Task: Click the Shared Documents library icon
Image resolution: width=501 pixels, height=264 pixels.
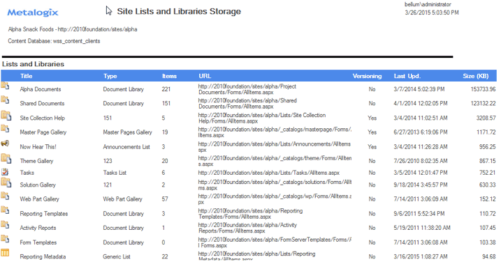Action: pyautogui.click(x=5, y=100)
